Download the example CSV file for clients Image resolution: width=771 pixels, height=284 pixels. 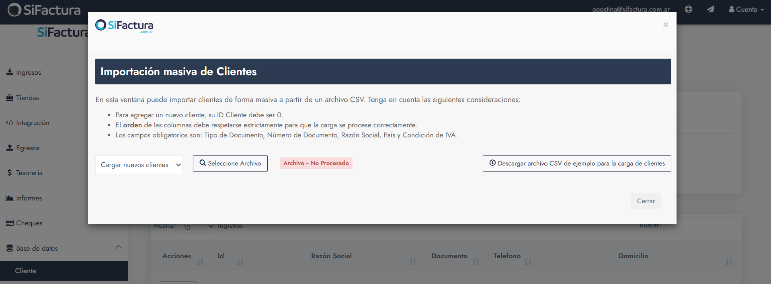click(x=577, y=163)
